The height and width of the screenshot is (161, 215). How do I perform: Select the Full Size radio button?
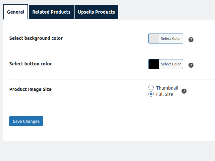pyautogui.click(x=151, y=94)
